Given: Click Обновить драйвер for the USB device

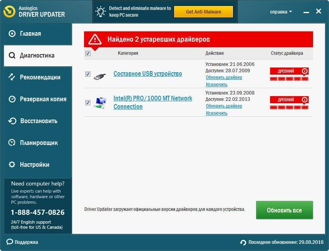Looking at the screenshot, I should pos(224,77).
